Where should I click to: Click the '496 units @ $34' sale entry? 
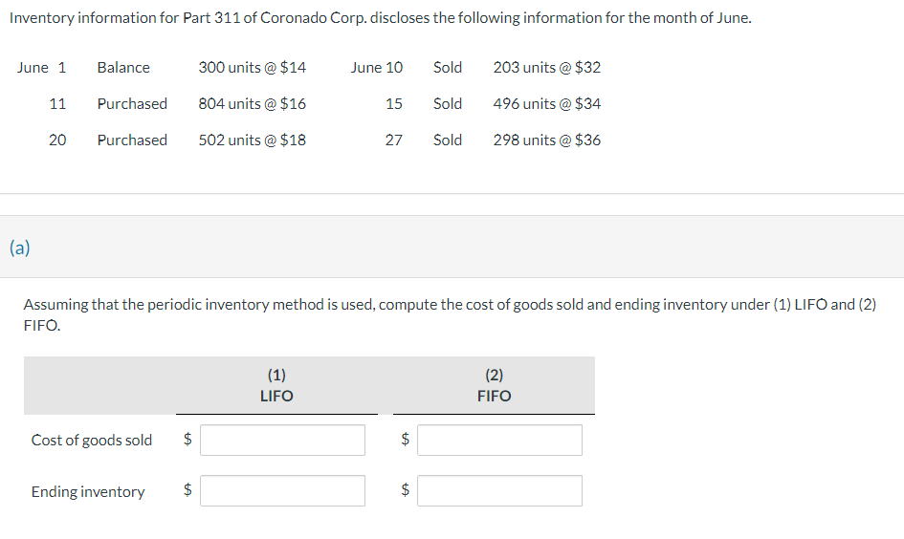(x=547, y=103)
